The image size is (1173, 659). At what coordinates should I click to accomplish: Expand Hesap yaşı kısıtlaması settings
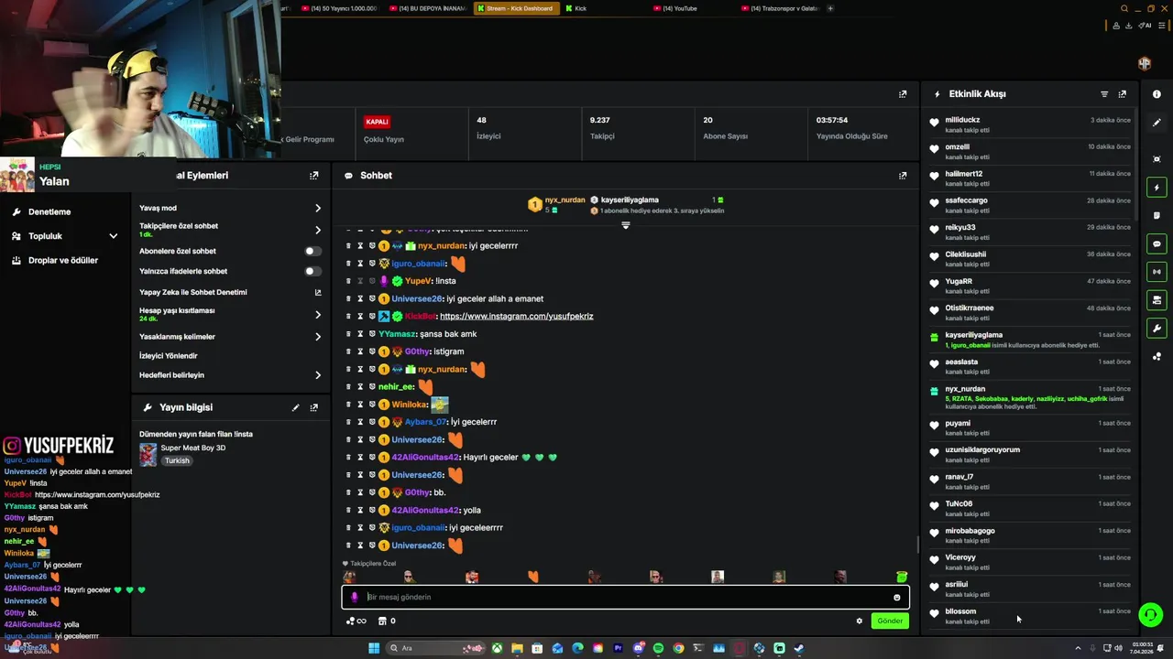point(318,315)
